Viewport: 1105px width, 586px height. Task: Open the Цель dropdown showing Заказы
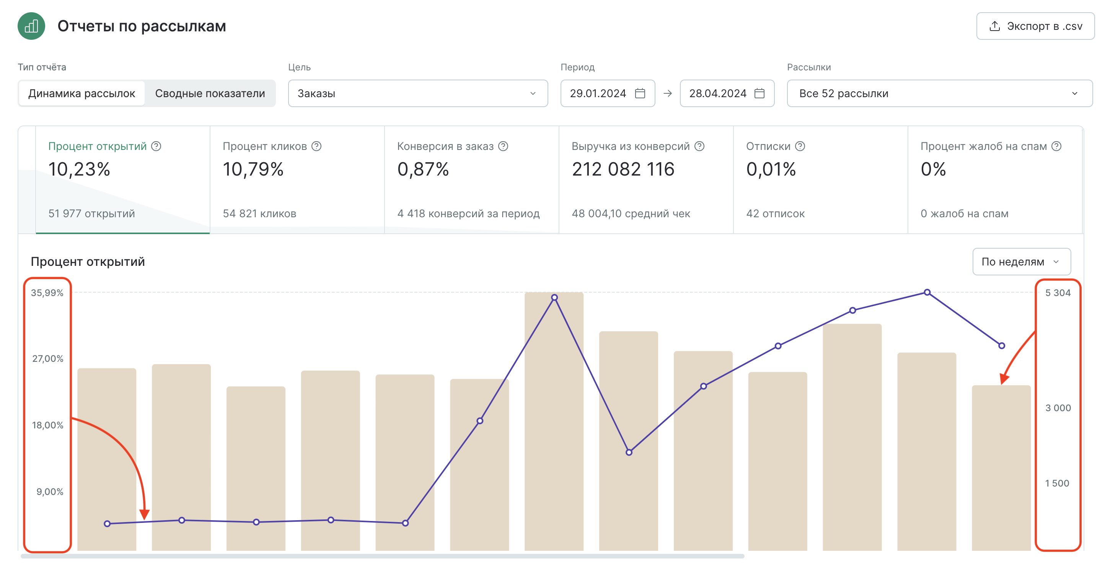[x=418, y=93]
